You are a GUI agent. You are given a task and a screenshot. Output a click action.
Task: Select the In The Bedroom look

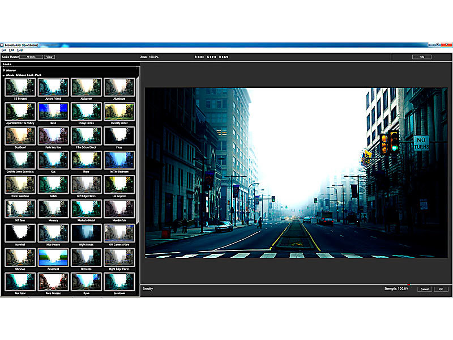pyautogui.click(x=119, y=160)
